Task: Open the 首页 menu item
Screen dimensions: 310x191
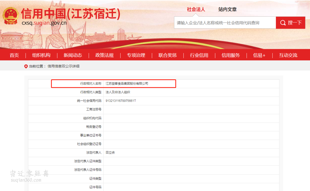Action: point(14,55)
